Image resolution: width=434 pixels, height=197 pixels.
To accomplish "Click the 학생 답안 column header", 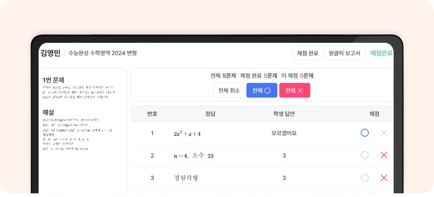I will (x=284, y=114).
